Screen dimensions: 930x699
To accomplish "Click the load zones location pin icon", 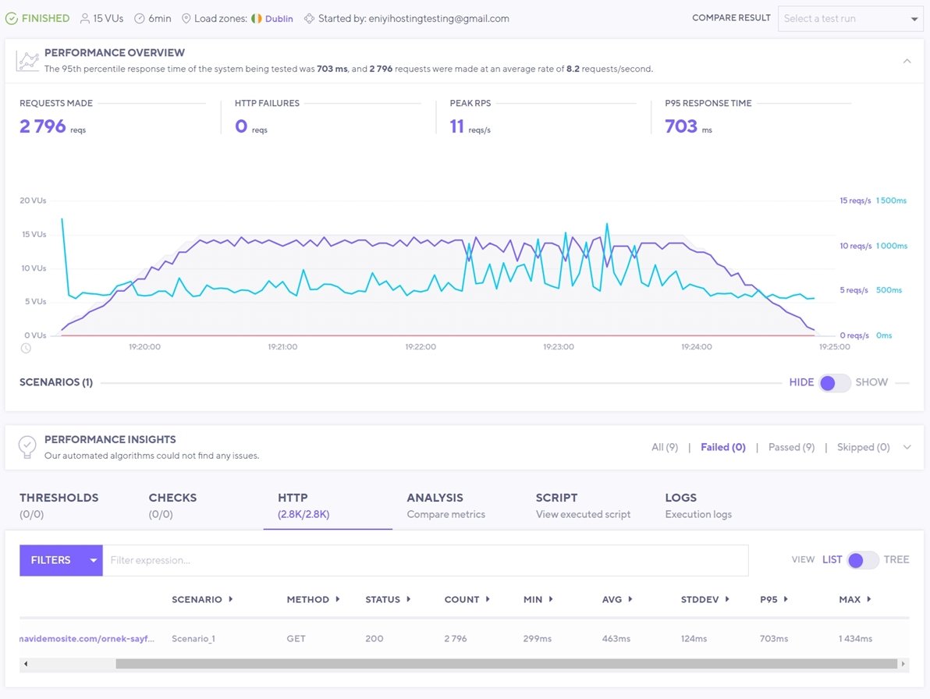I will coord(186,19).
